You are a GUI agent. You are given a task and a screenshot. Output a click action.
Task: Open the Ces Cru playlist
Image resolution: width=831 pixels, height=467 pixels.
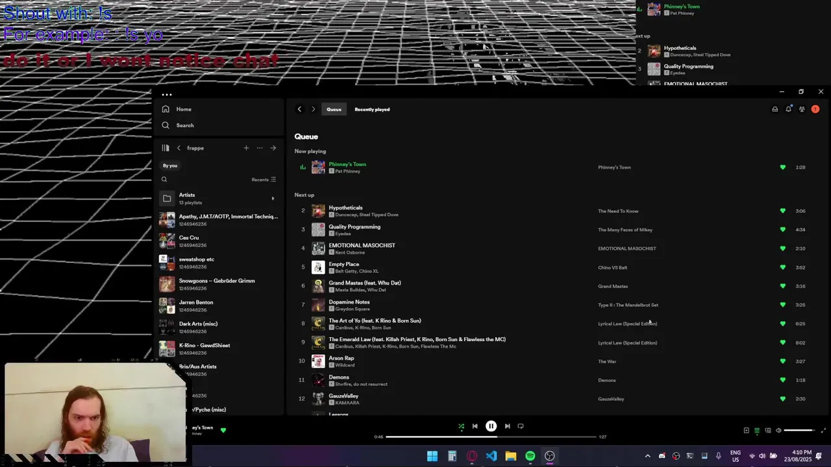pyautogui.click(x=219, y=241)
